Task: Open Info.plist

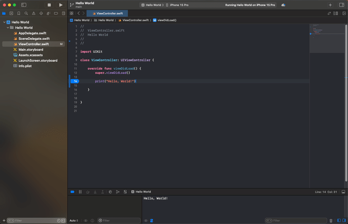Action: click(x=25, y=66)
